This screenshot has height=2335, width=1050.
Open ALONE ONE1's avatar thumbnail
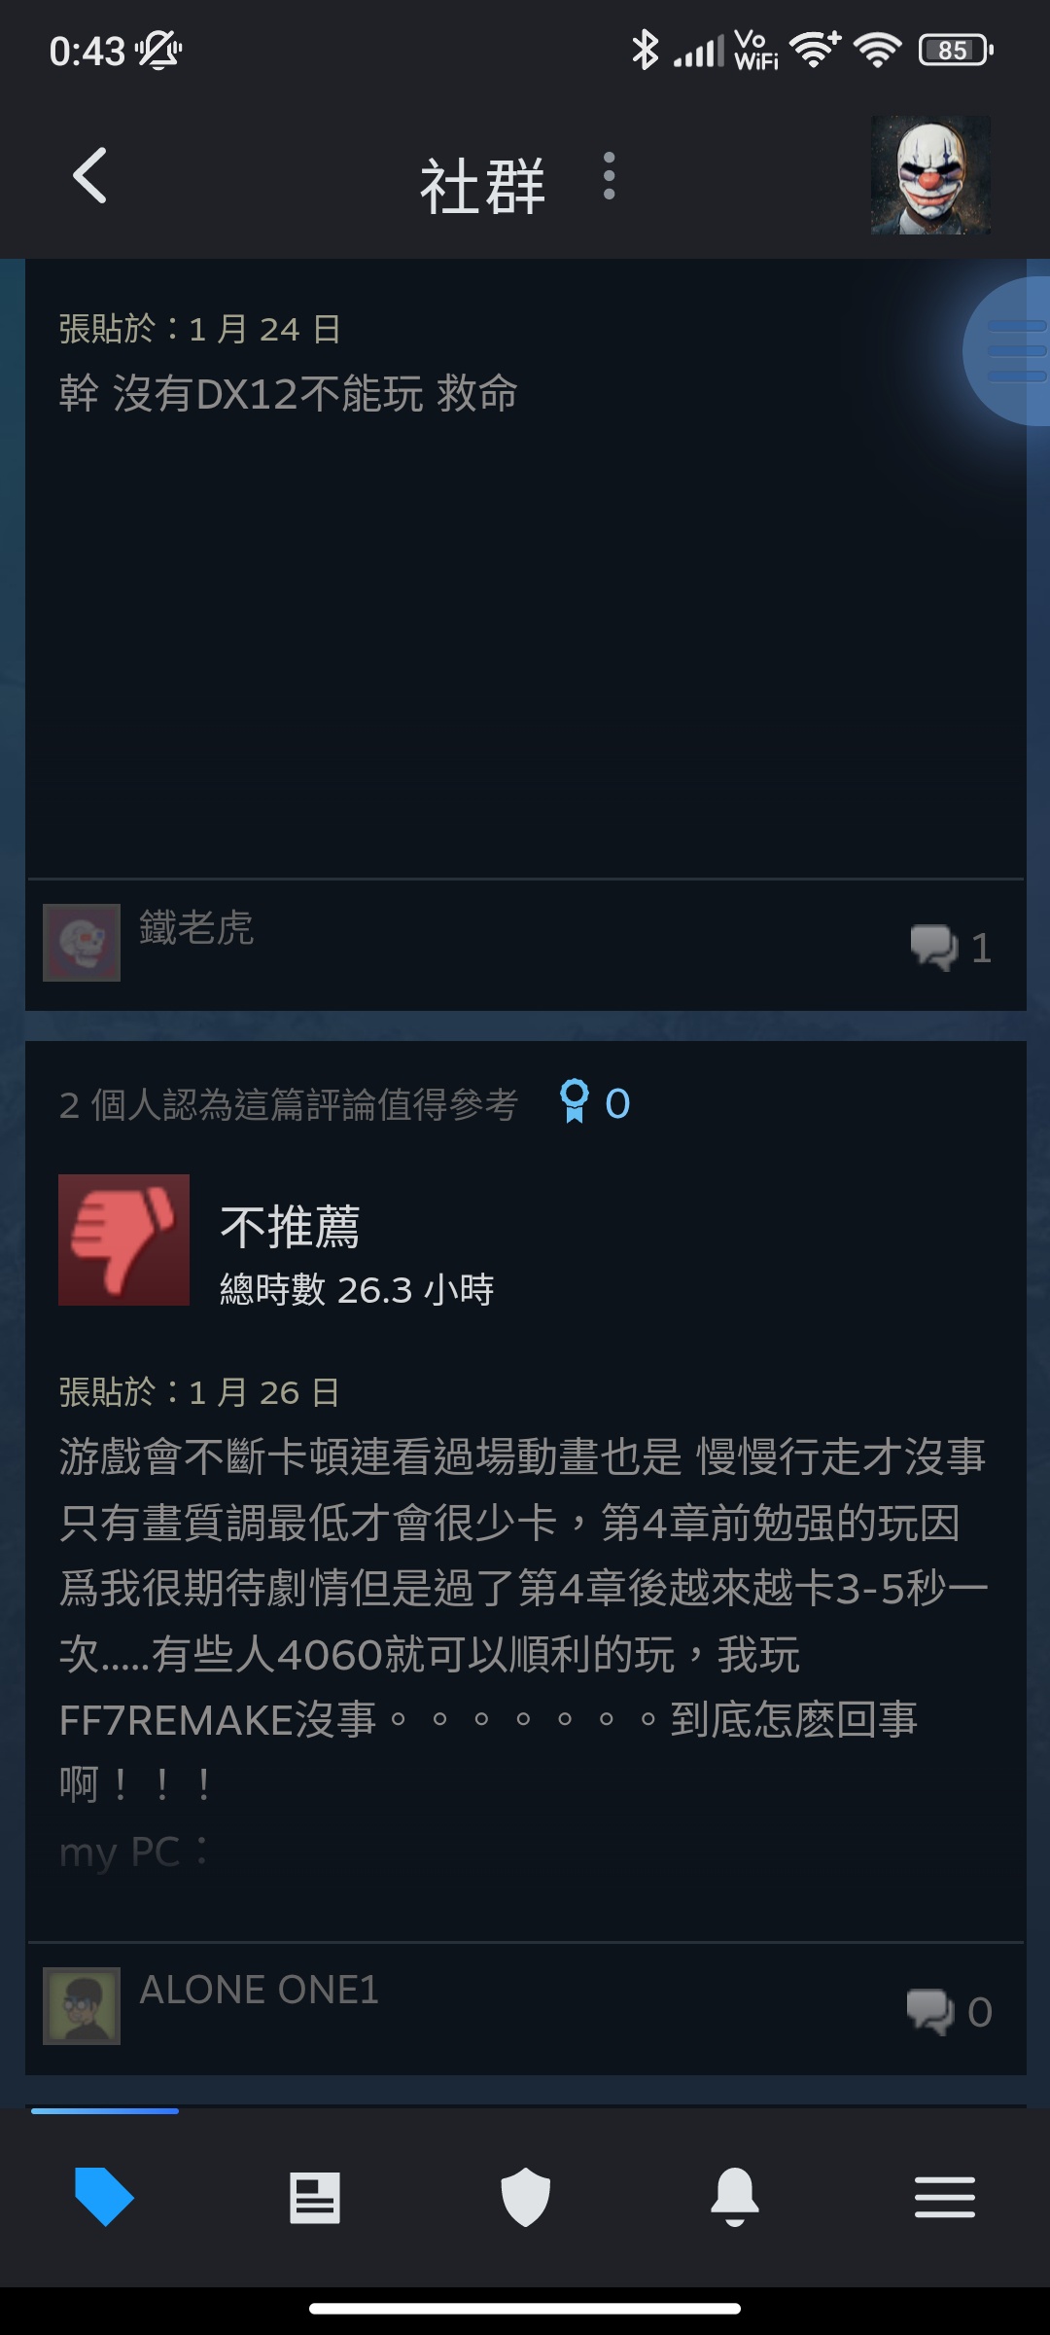(x=82, y=2005)
